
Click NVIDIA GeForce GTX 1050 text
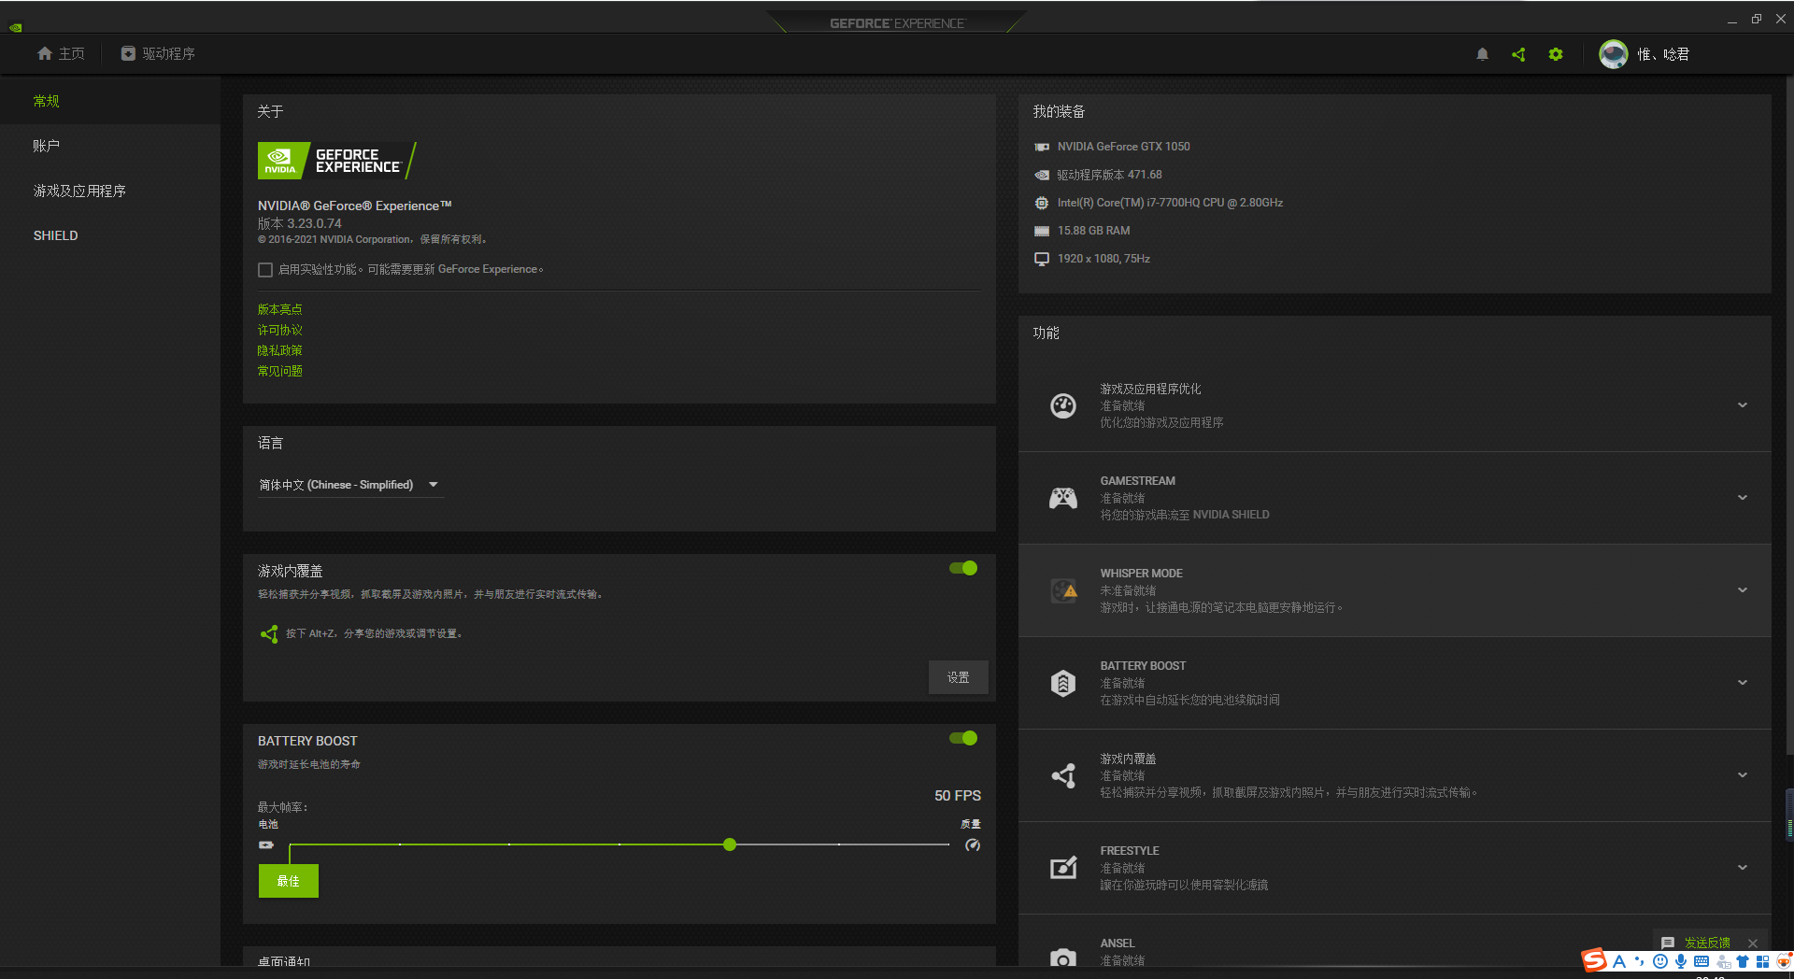[x=1123, y=147]
